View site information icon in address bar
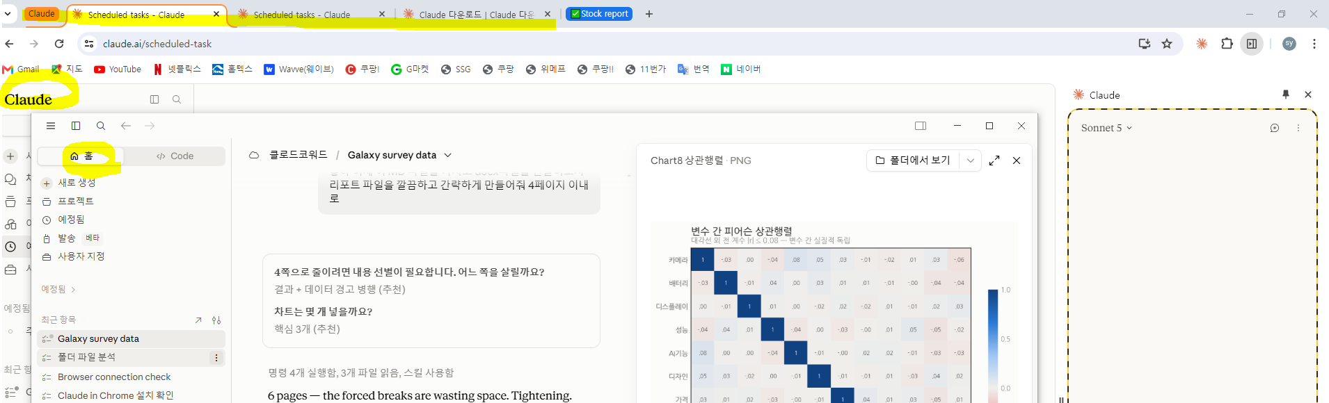 point(89,44)
